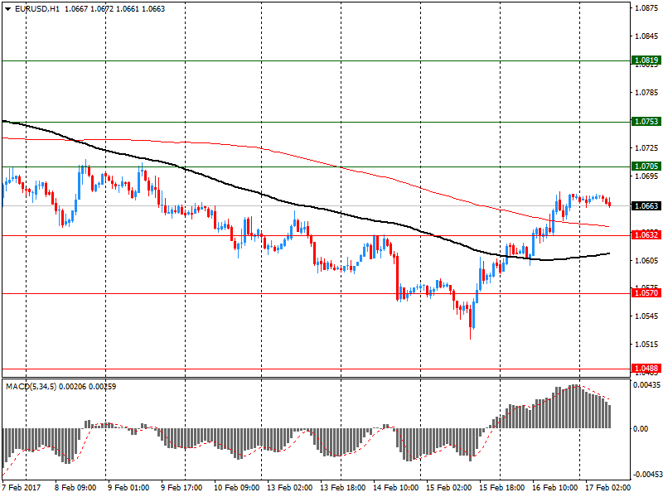Click the 16 Feb 10:00 time label
663x497 pixels.
554,488
